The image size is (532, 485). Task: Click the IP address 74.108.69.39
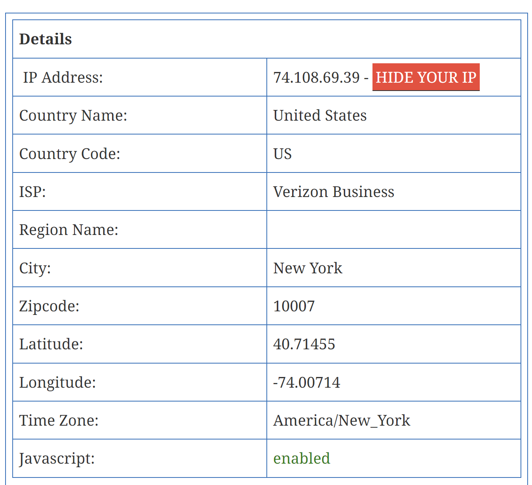[316, 78]
